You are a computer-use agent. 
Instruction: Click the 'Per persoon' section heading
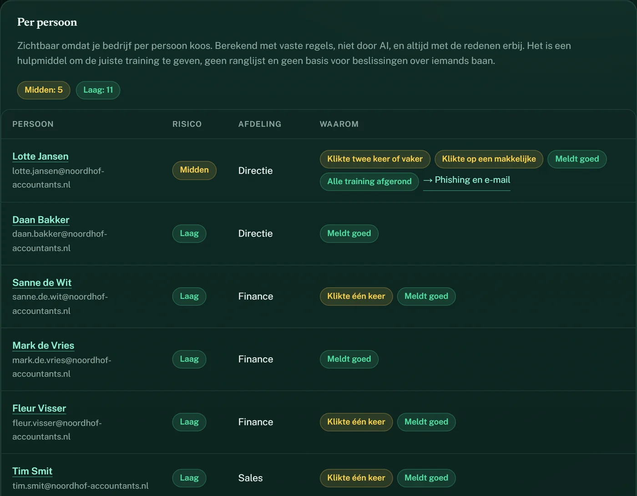(x=47, y=22)
